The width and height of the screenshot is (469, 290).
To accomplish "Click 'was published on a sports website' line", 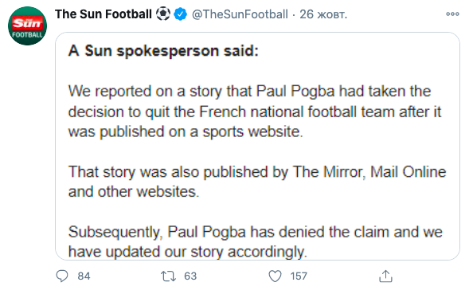I will pos(186,132).
